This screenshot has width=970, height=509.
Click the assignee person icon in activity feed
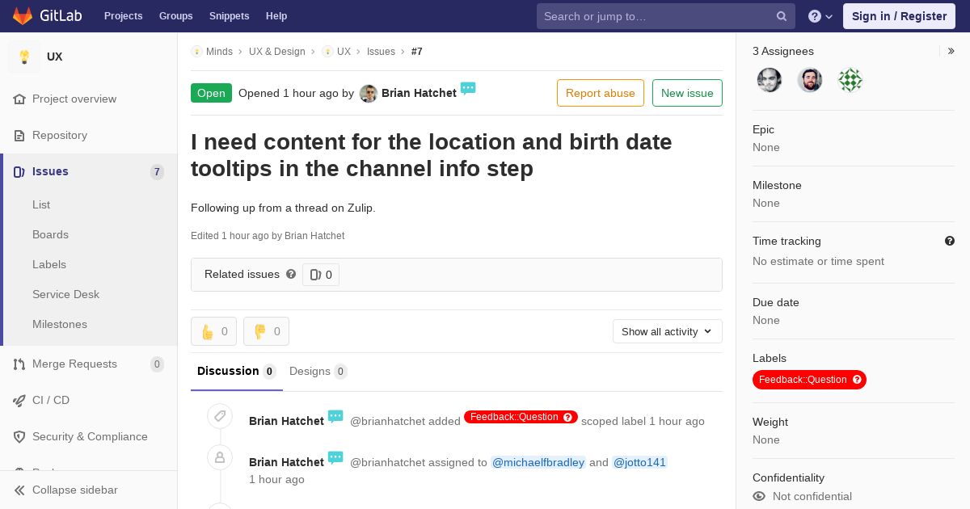click(x=220, y=457)
